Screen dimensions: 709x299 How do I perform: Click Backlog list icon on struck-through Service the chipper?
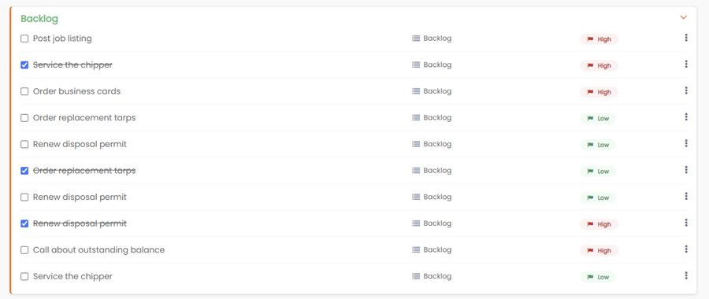pos(416,65)
